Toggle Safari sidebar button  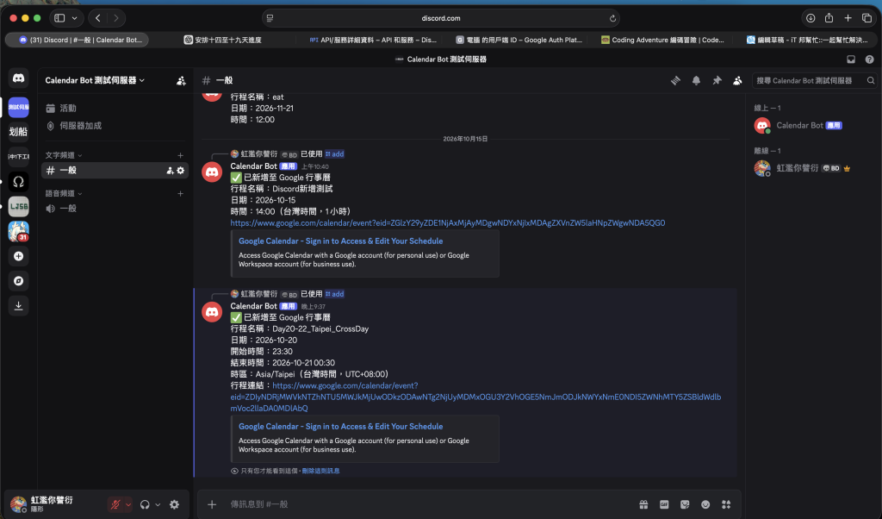pyautogui.click(x=59, y=18)
